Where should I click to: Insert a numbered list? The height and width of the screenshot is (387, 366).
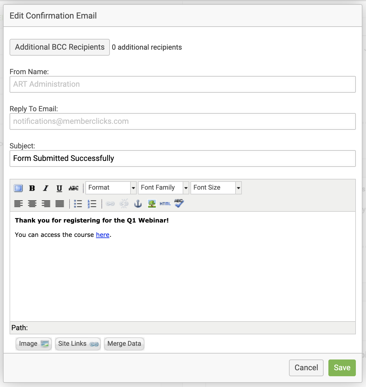(92, 204)
